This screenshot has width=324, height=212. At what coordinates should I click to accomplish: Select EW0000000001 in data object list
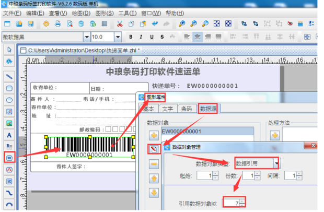point(189,131)
